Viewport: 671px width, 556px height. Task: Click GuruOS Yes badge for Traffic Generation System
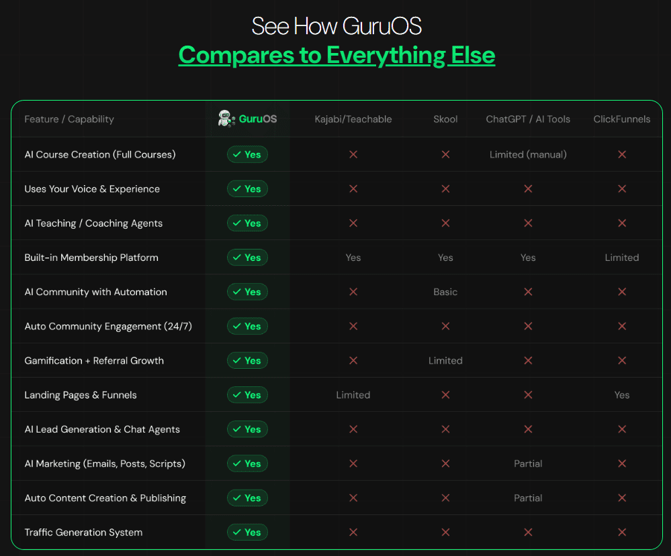click(x=247, y=533)
